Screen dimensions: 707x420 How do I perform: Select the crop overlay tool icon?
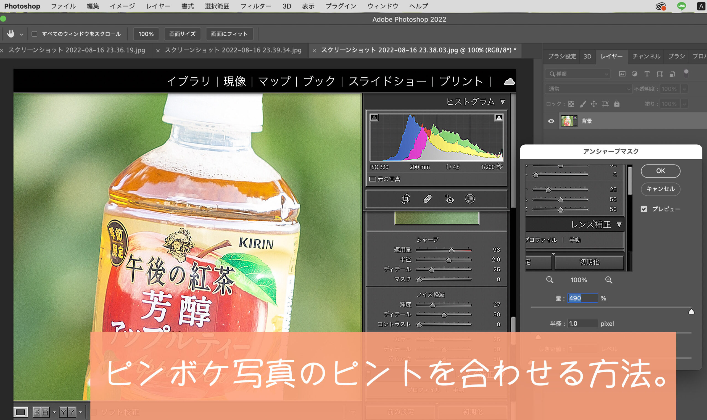[x=406, y=199]
